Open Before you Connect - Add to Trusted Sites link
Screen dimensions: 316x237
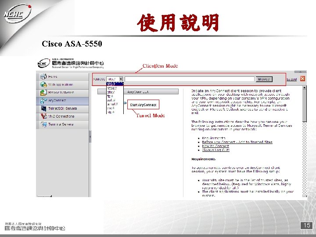[237, 142]
